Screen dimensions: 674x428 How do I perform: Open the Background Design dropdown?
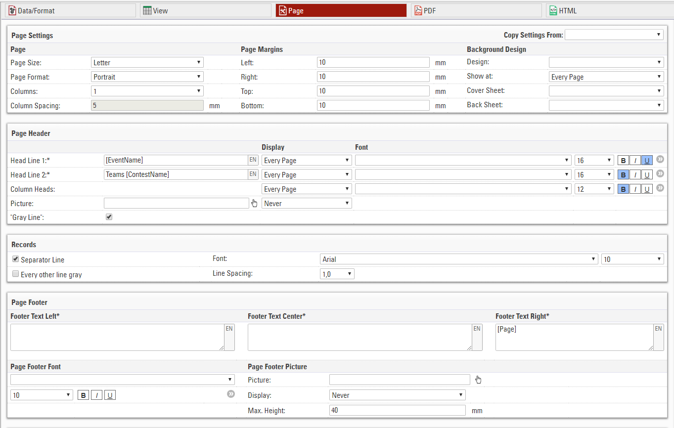606,62
